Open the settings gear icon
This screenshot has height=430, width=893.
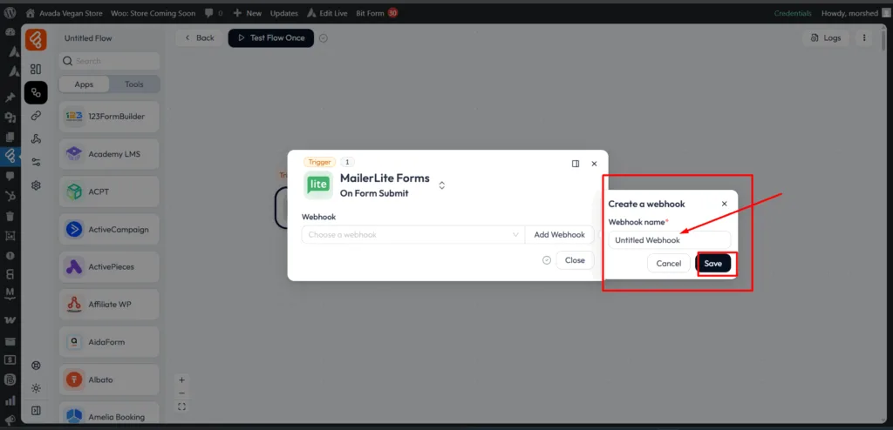(36, 185)
